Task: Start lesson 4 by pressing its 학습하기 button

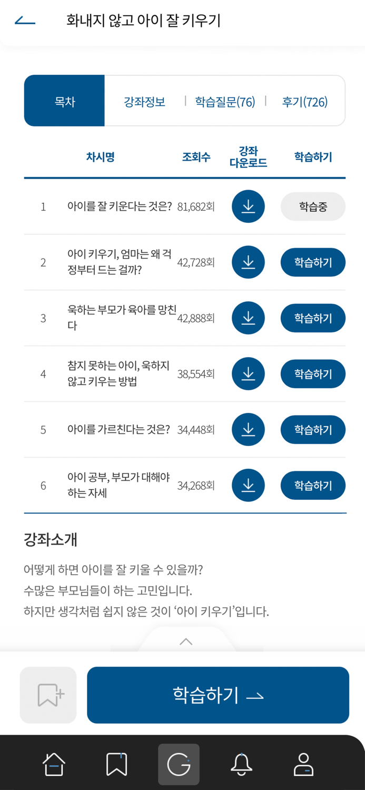Action: click(x=313, y=374)
